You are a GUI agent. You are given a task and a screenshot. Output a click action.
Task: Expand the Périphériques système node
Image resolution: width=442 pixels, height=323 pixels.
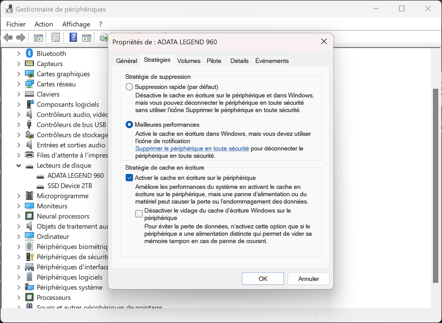coord(19,287)
